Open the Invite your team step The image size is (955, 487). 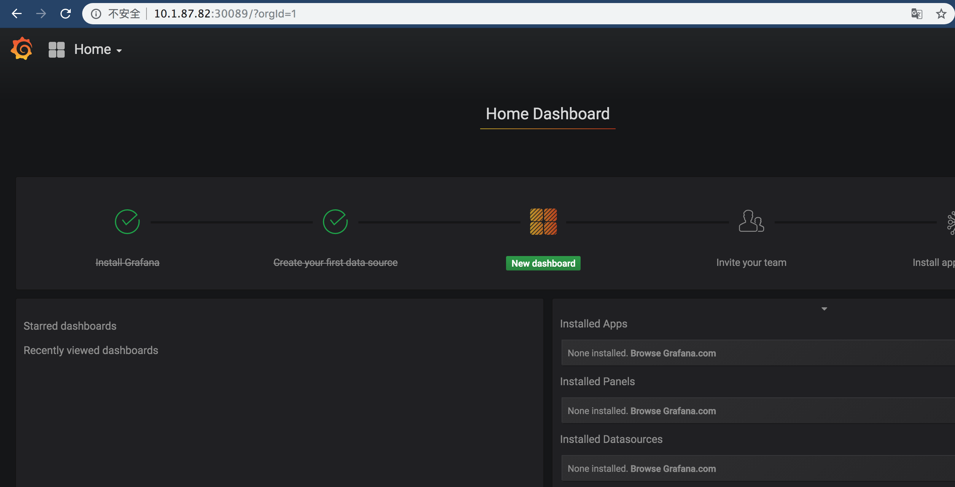[x=751, y=262]
